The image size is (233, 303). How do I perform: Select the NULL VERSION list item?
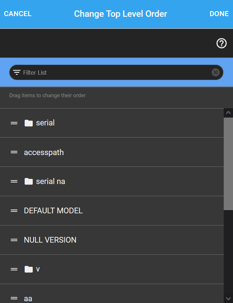(x=50, y=240)
